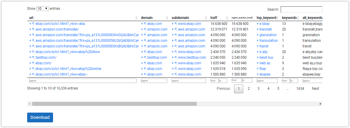Click the arrow icon before _nkw=.eba url
The height and width of the screenshot is (128, 350).
(x=33, y=24)
